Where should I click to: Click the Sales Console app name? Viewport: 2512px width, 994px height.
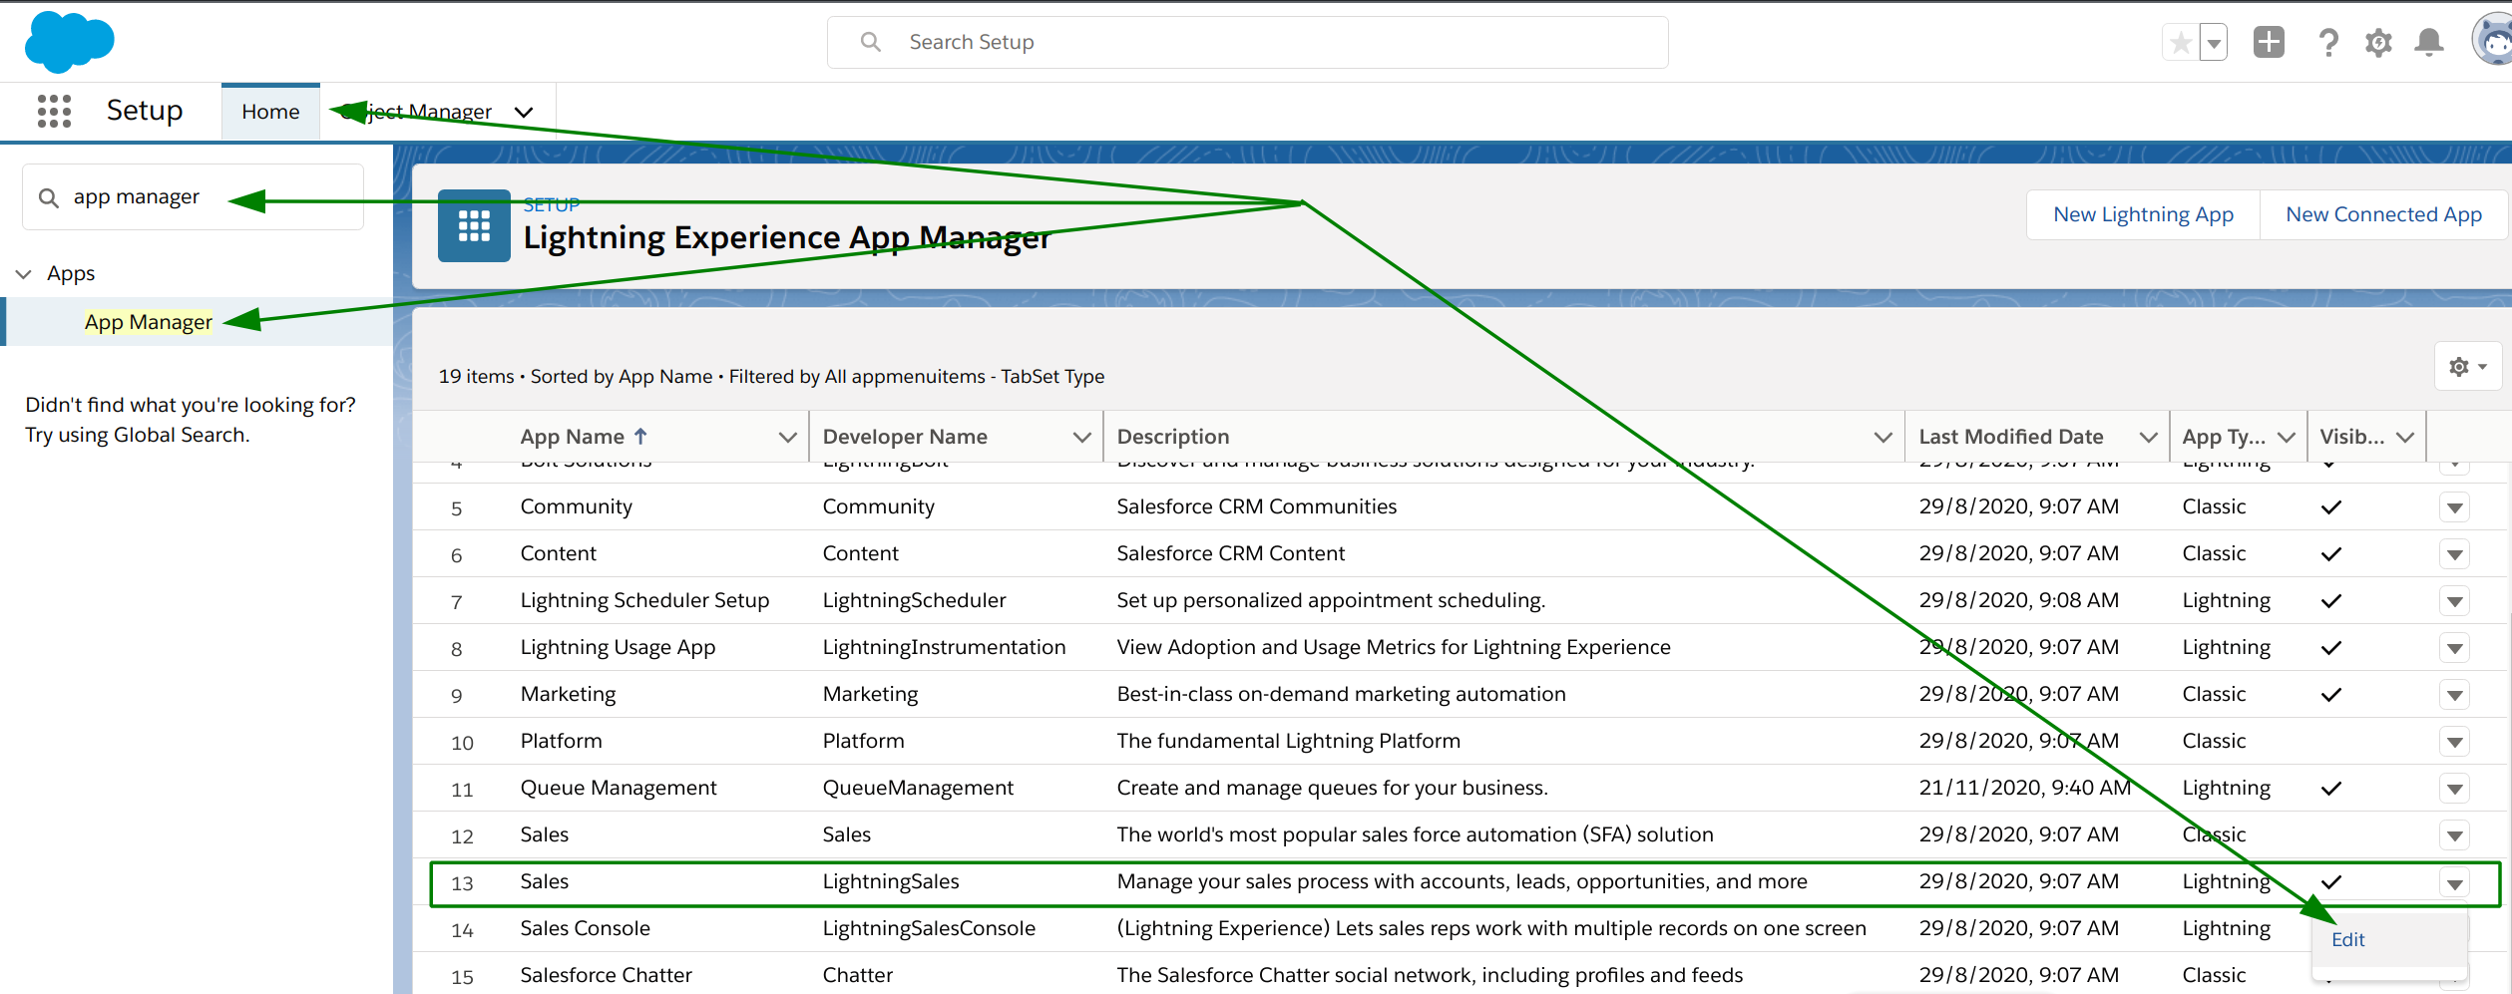(585, 928)
